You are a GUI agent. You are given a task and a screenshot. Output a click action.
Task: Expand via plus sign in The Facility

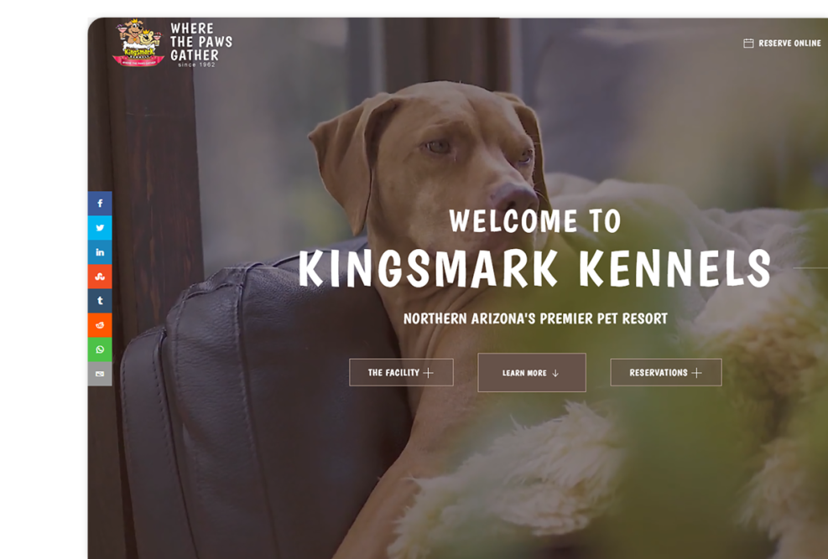(x=428, y=373)
